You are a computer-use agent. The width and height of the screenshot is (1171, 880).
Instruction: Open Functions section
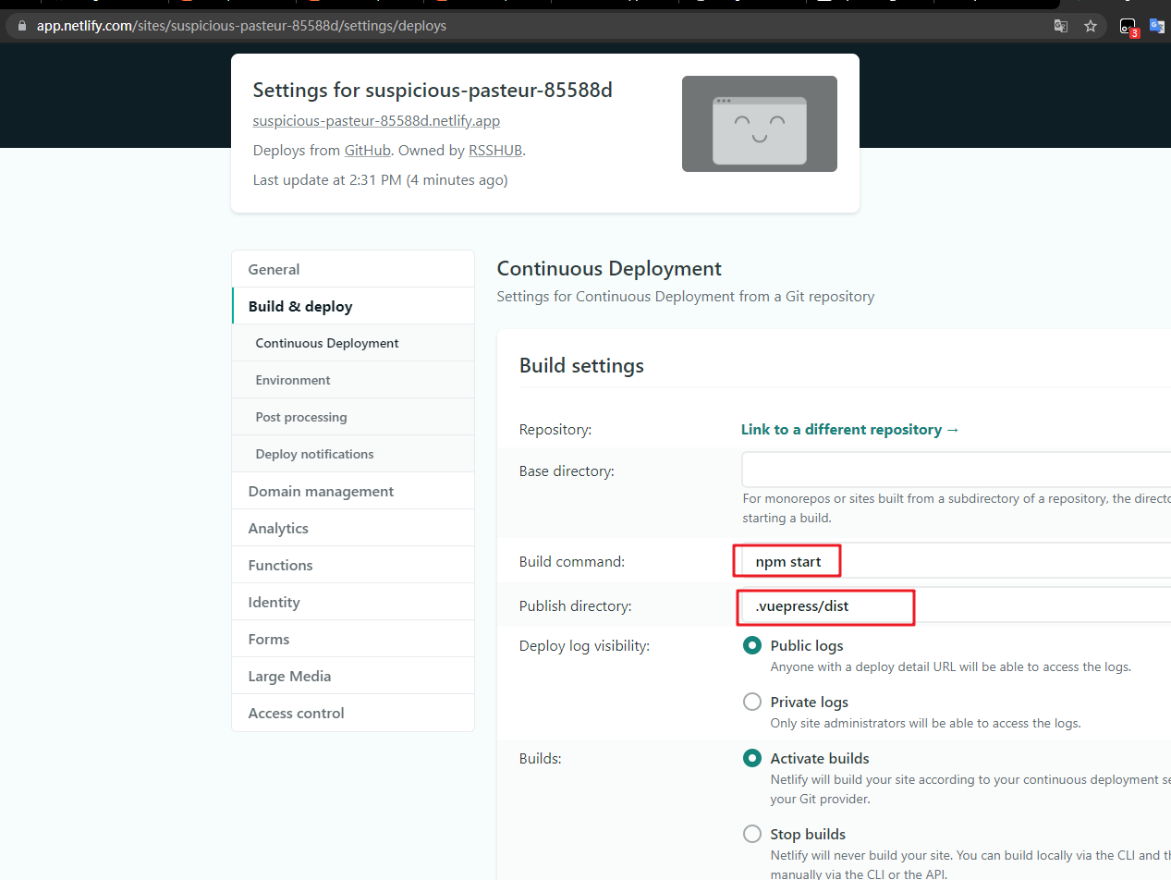click(x=353, y=565)
